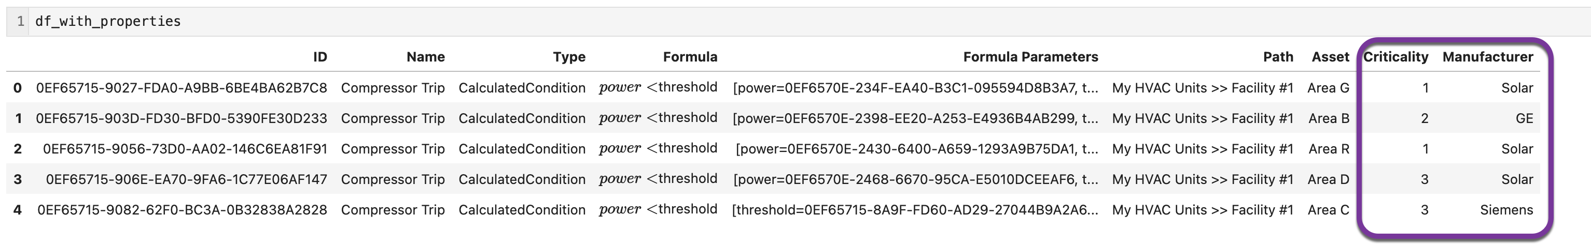Screen dimensions: 1591x245
Task: Select the Criticality column header
Action: click(1396, 57)
